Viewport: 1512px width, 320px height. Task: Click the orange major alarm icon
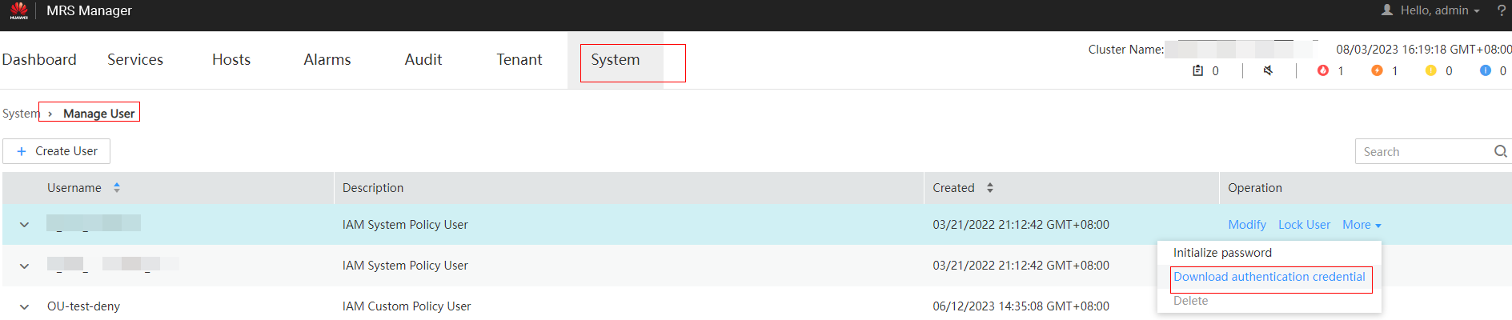1377,70
